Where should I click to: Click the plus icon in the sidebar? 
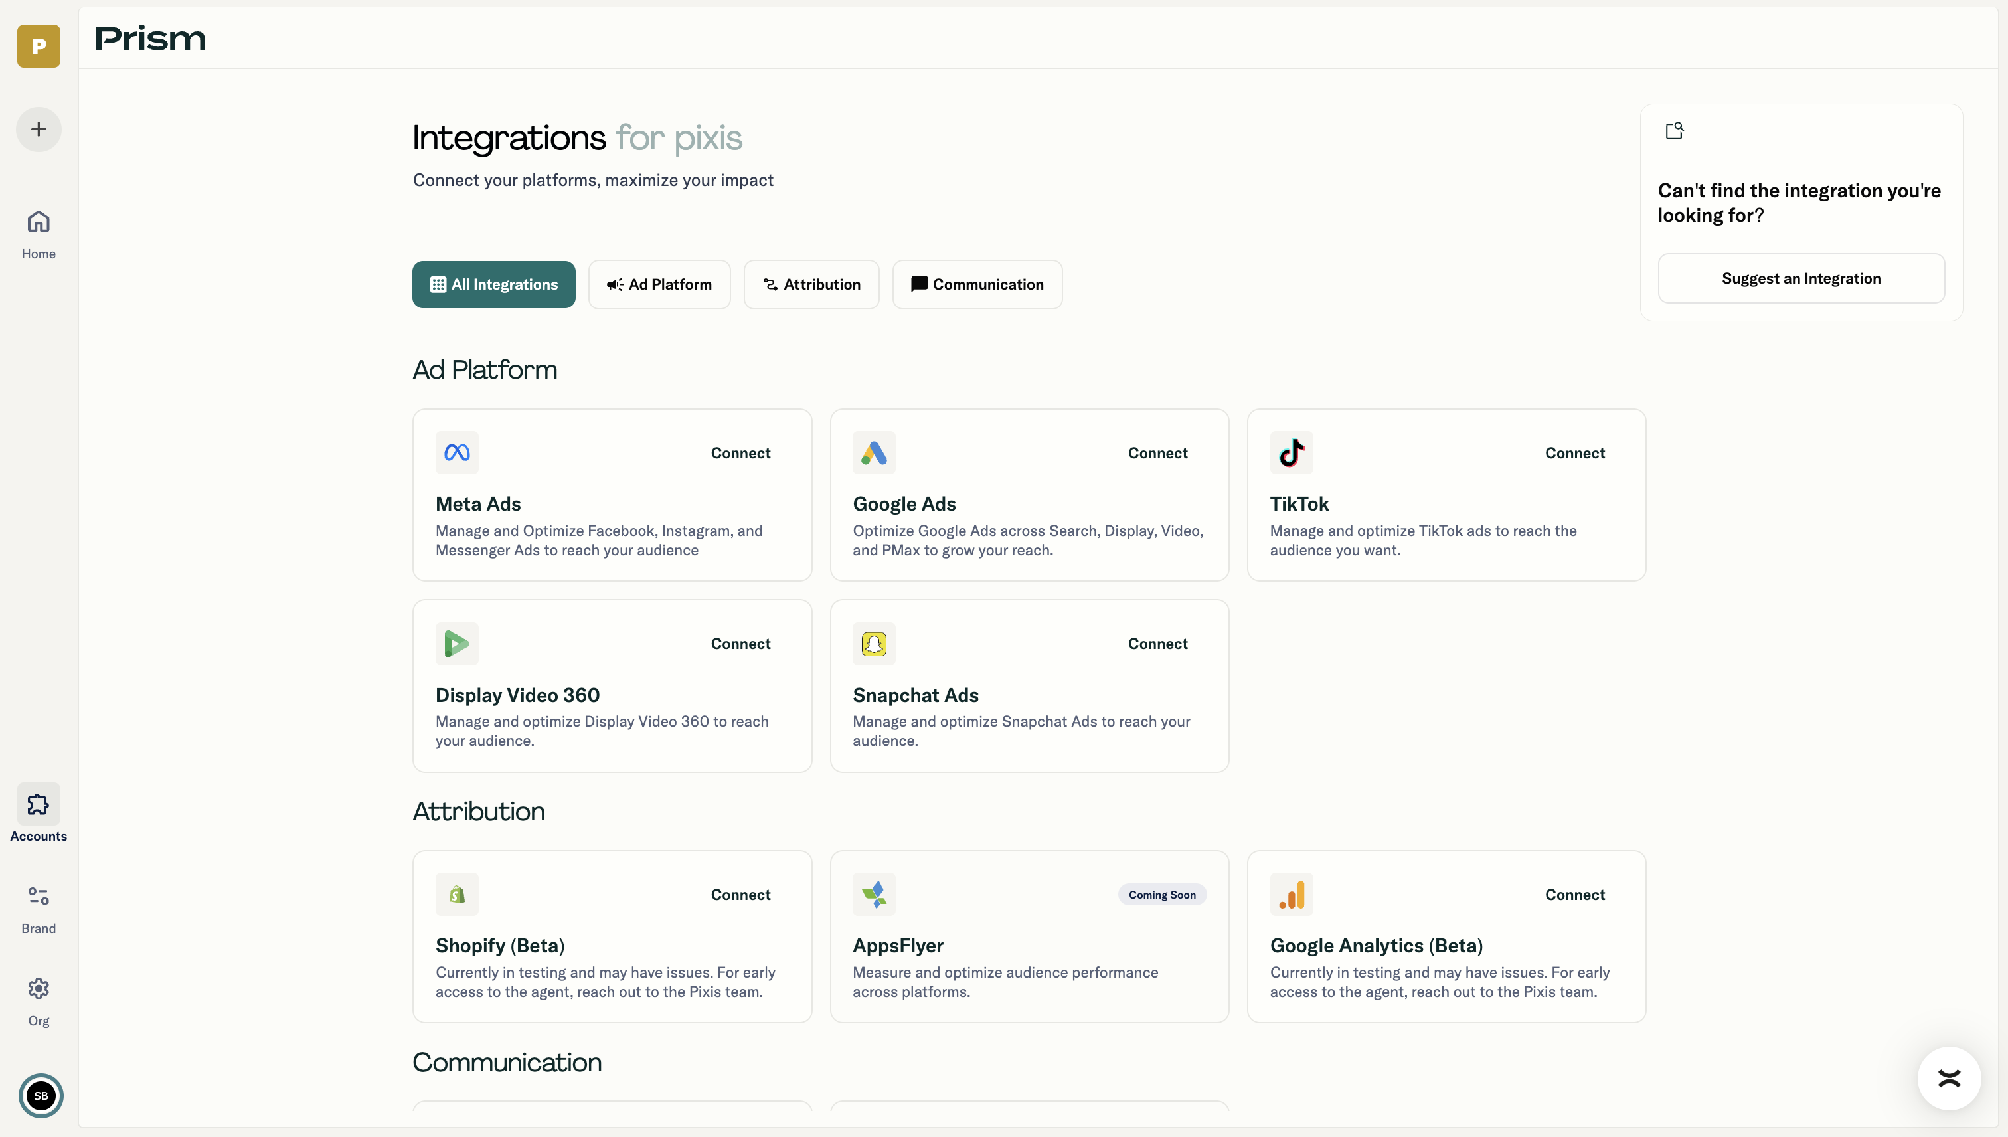coord(39,129)
